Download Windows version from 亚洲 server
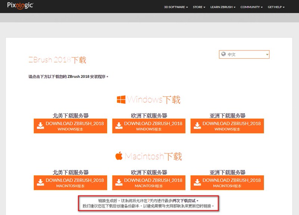This screenshot has height=215, width=299. point(227,126)
